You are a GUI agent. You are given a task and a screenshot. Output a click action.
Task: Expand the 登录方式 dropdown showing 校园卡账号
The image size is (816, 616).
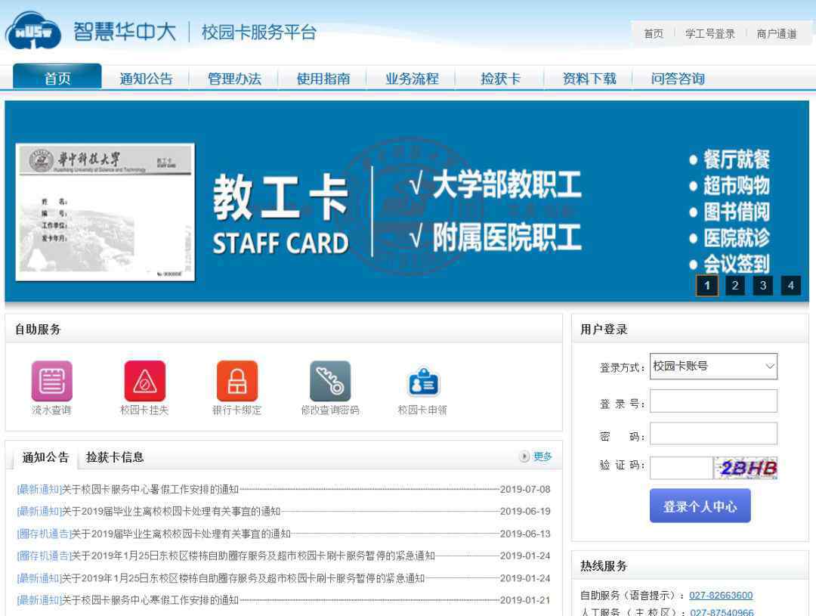(713, 366)
